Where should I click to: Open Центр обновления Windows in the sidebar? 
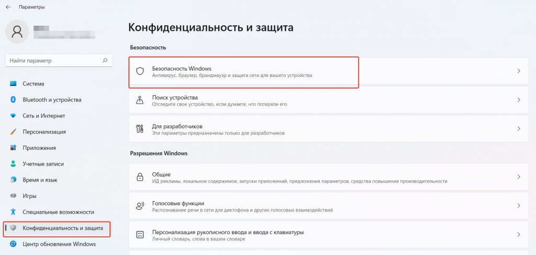click(x=58, y=244)
